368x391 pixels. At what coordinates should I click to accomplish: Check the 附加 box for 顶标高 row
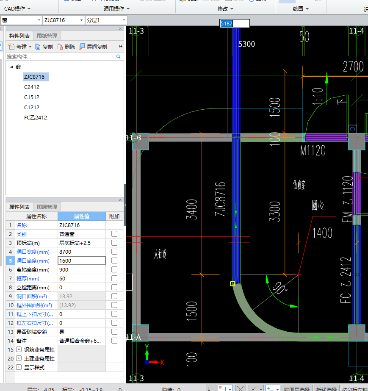click(x=114, y=243)
